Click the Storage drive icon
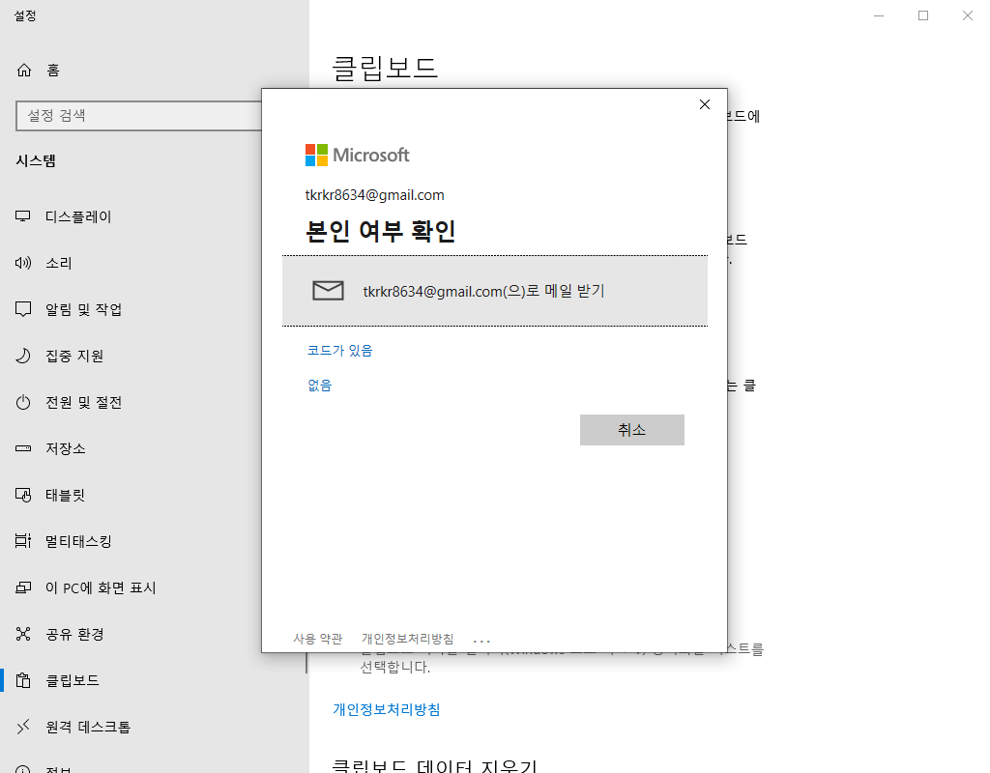Image resolution: width=990 pixels, height=773 pixels. (x=23, y=448)
